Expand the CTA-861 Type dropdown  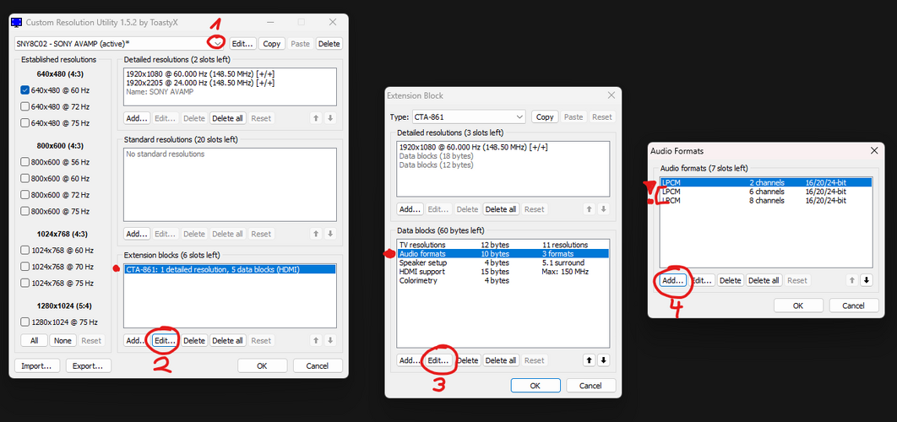click(x=469, y=116)
